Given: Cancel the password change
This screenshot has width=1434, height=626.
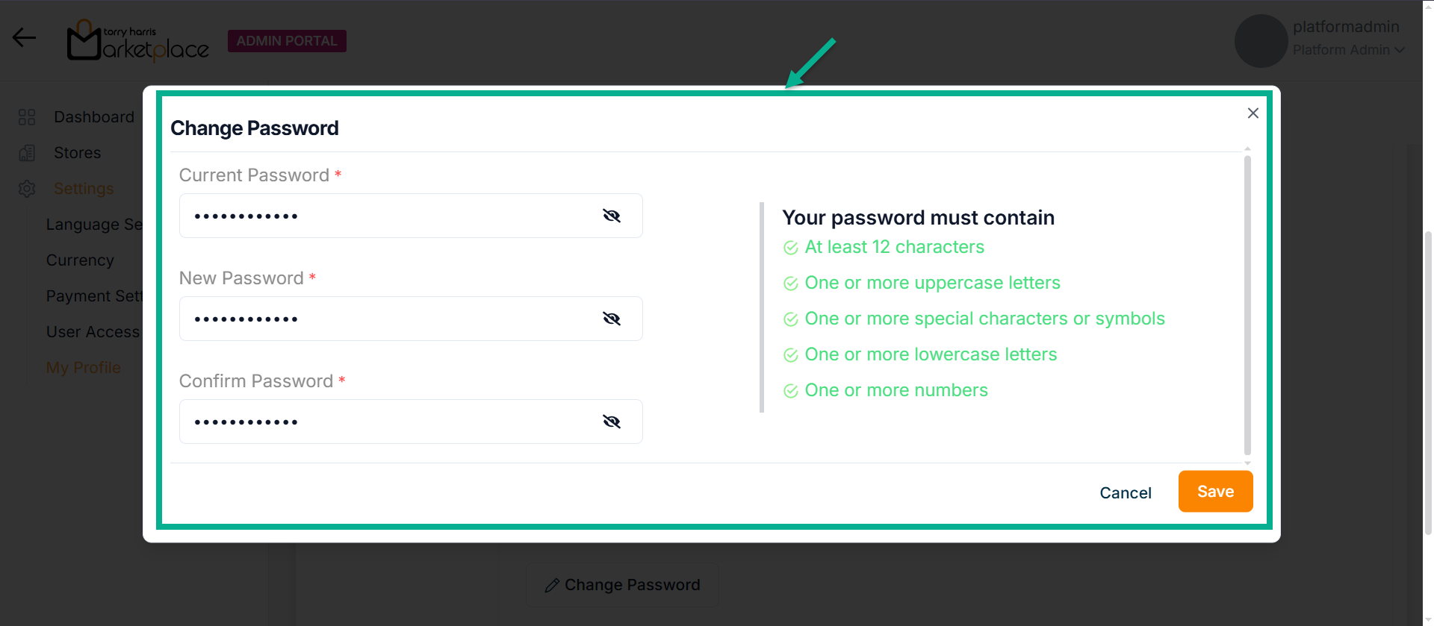Looking at the screenshot, I should click(1125, 493).
